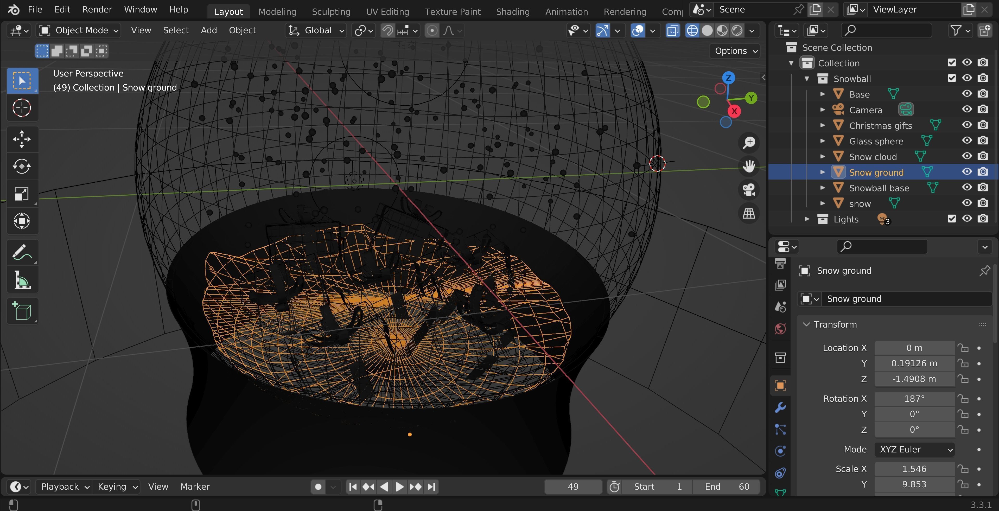Play animation in reverse
The image size is (999, 511).
click(x=384, y=487)
